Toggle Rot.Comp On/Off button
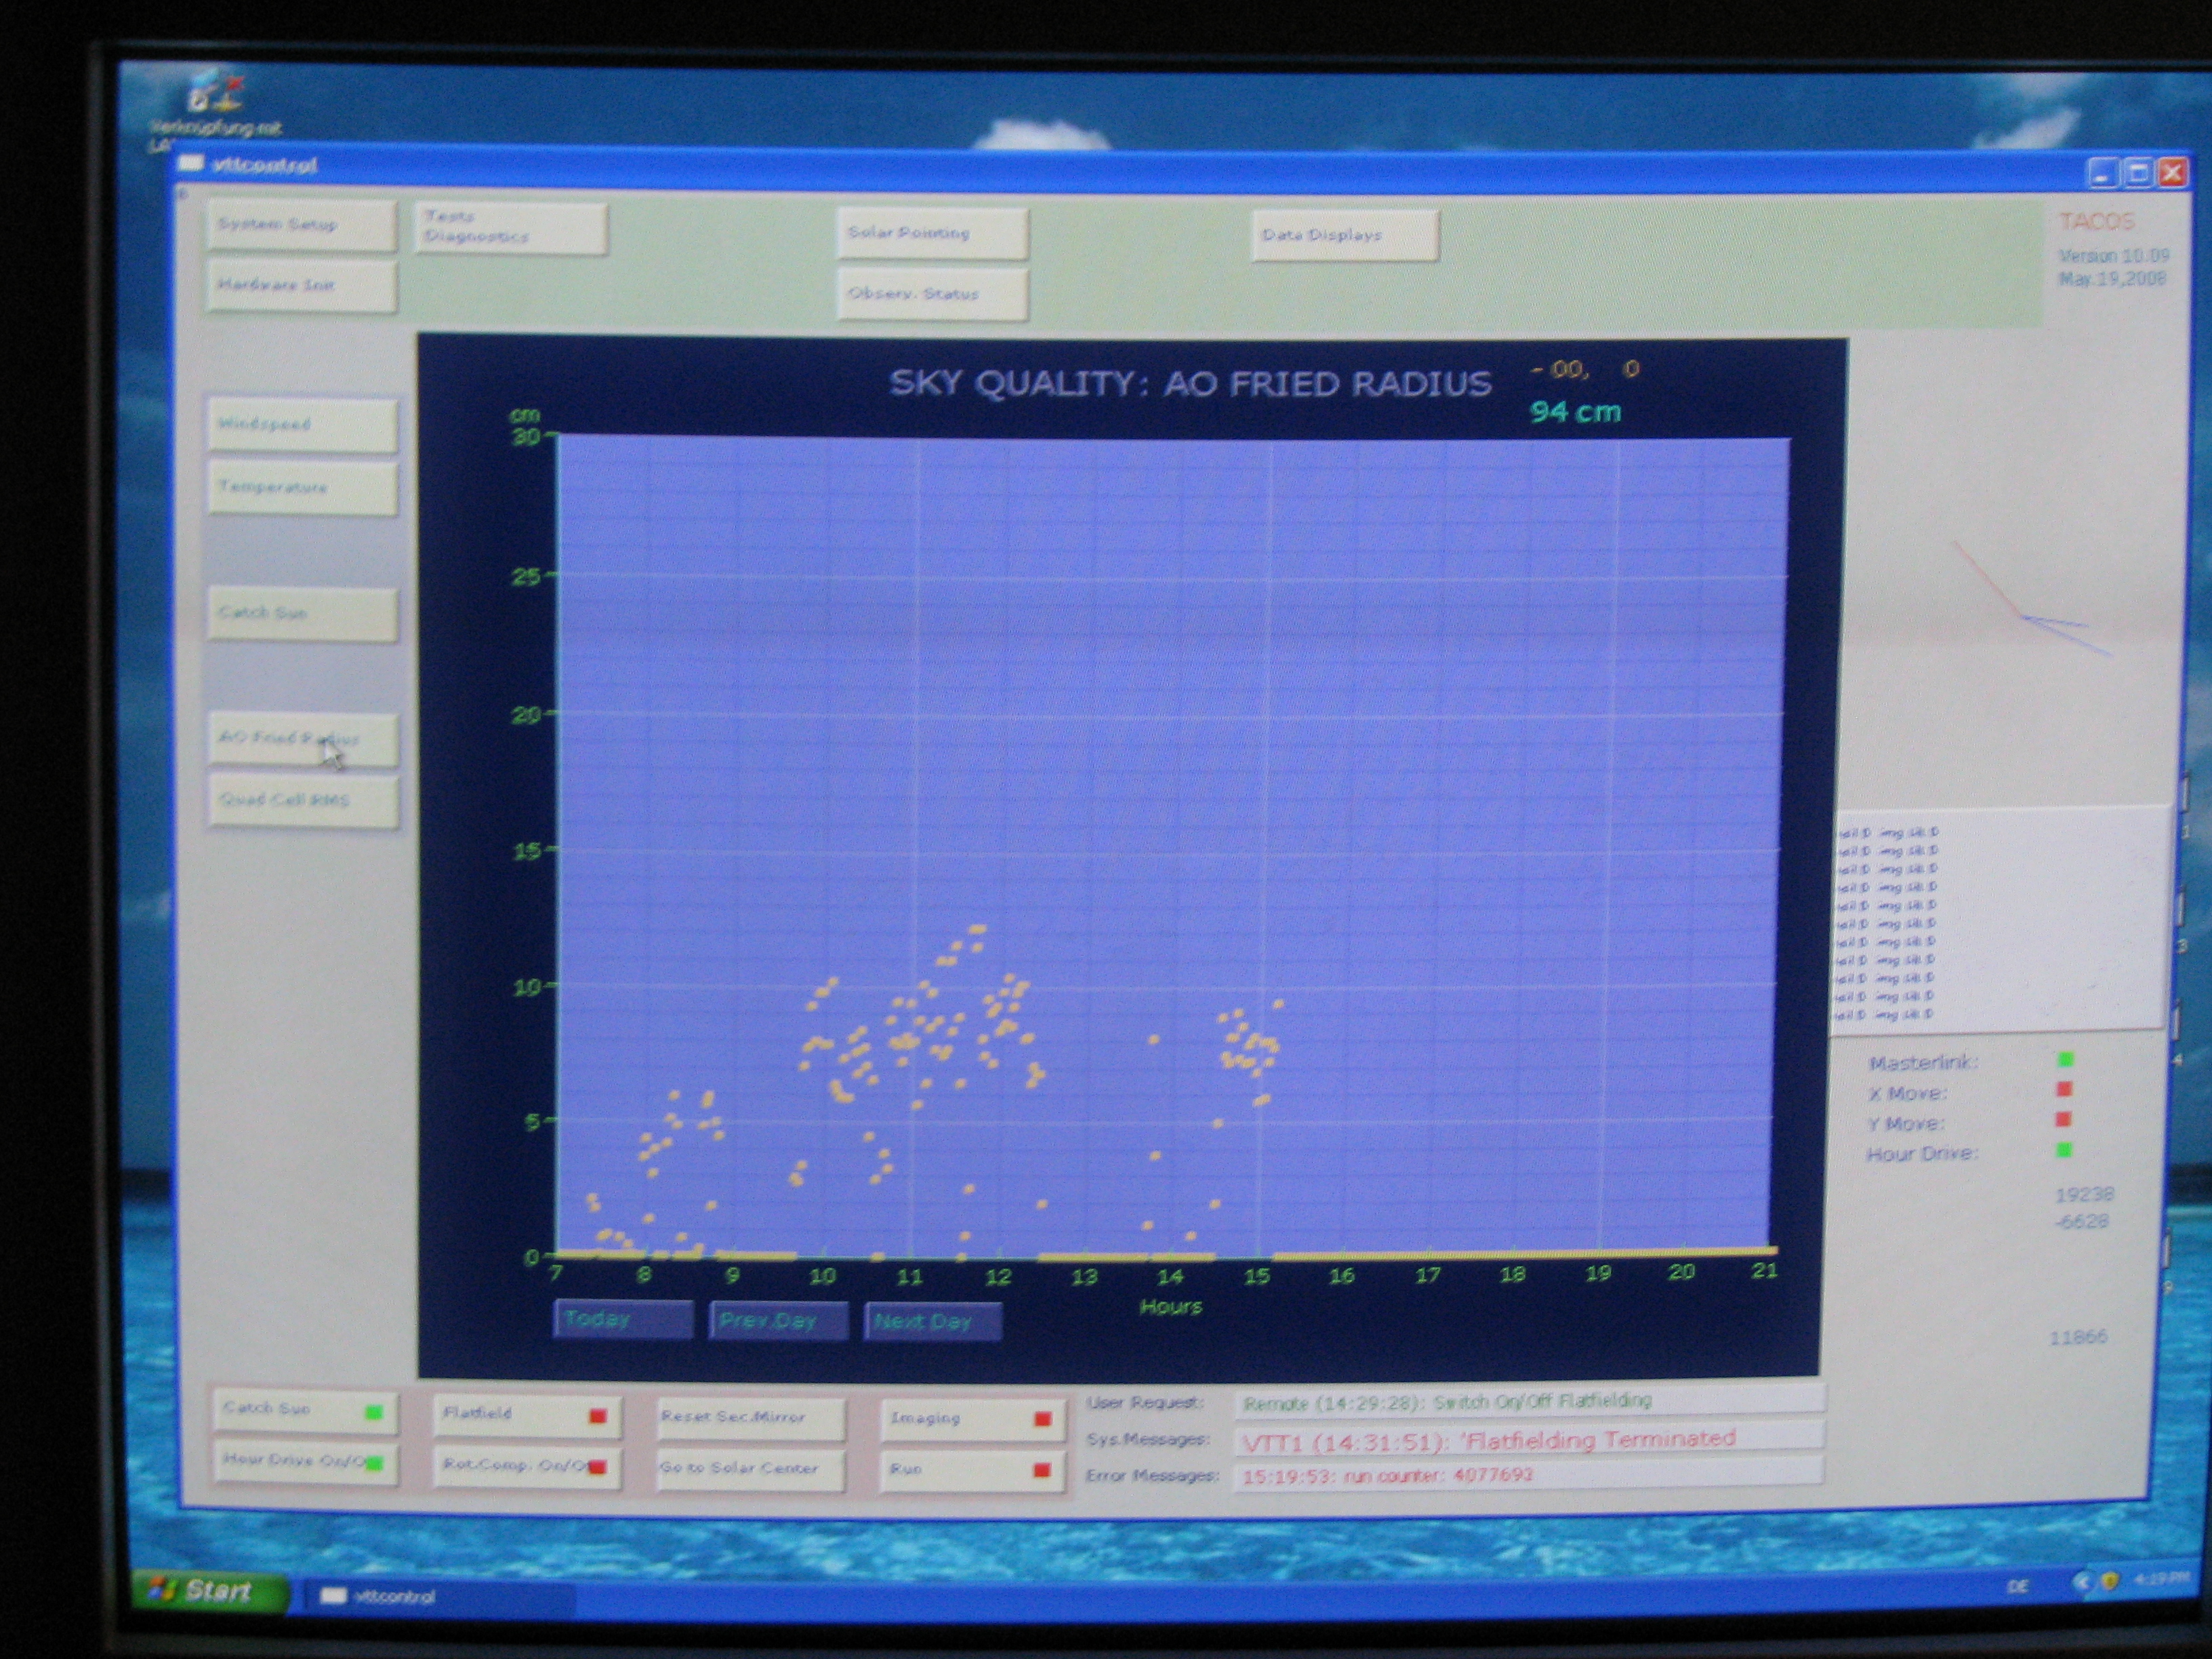This screenshot has width=2212, height=1659. pyautogui.click(x=526, y=1466)
